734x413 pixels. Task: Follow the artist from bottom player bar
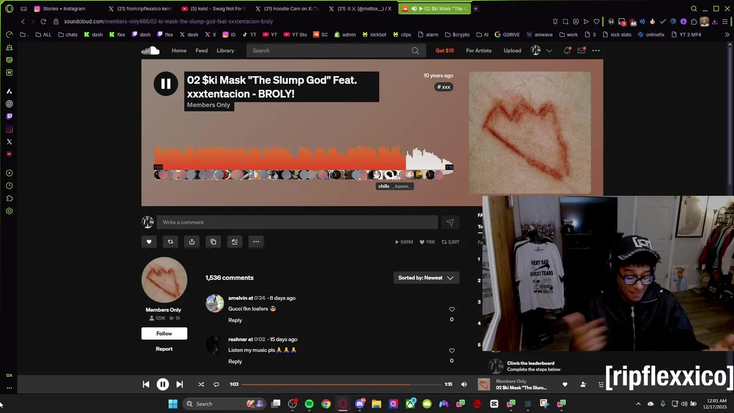tap(583, 384)
